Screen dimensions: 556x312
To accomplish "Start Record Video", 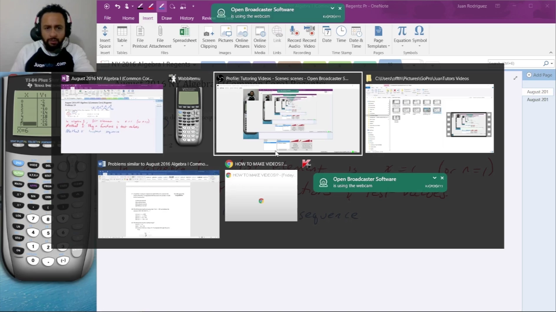I will tap(309, 37).
